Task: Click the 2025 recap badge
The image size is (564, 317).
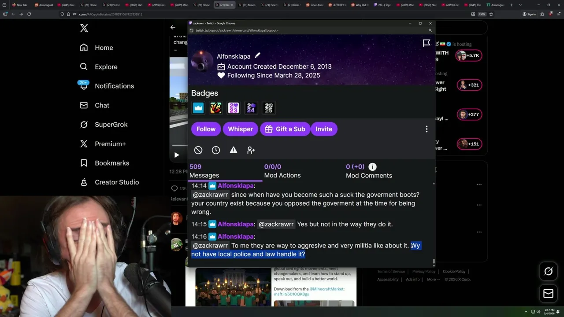Action: [269, 108]
